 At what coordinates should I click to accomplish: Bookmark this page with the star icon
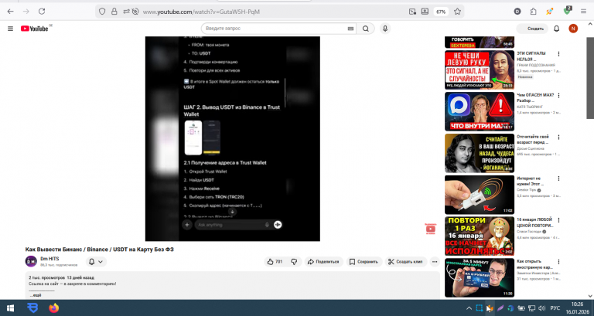457,12
